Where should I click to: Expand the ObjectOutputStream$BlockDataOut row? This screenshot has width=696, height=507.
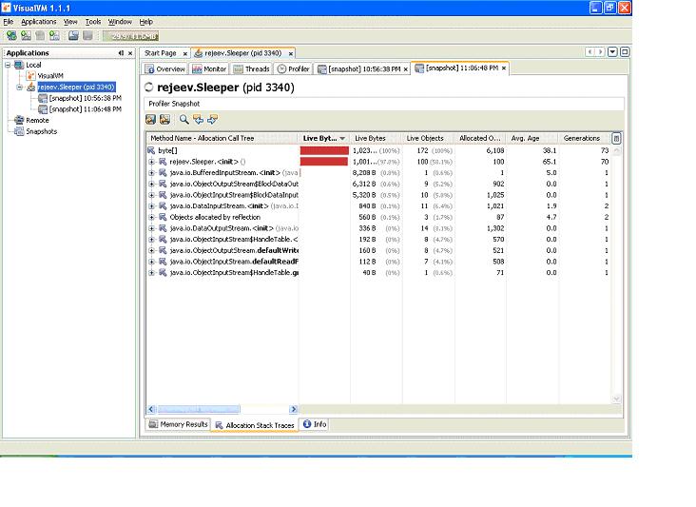tap(151, 184)
